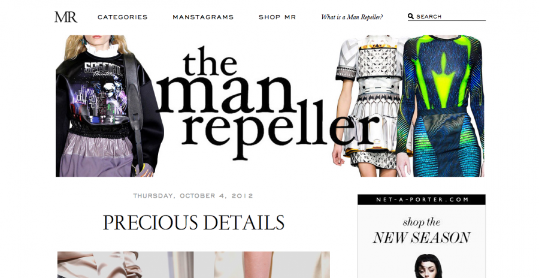539x278 pixels.
Task: Click the Net-A-Porter.com ad header
Action: (x=422, y=200)
